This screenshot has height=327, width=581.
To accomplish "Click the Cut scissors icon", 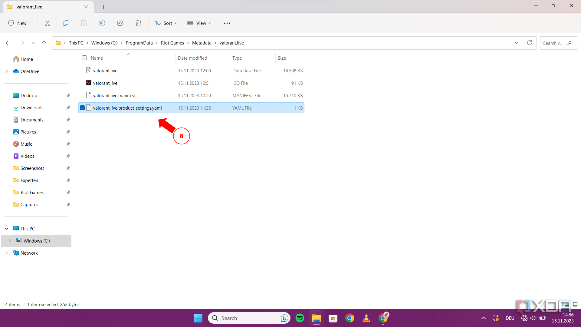I will pos(48,23).
